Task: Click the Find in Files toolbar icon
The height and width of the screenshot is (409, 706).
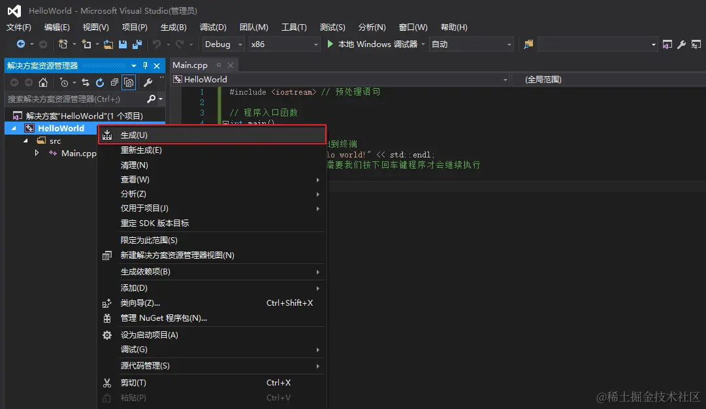Action: coord(528,44)
